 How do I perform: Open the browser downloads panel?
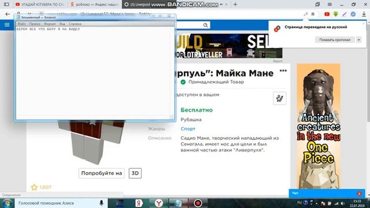364,14
